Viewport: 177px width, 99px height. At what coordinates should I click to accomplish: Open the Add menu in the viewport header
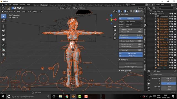coord(29,11)
